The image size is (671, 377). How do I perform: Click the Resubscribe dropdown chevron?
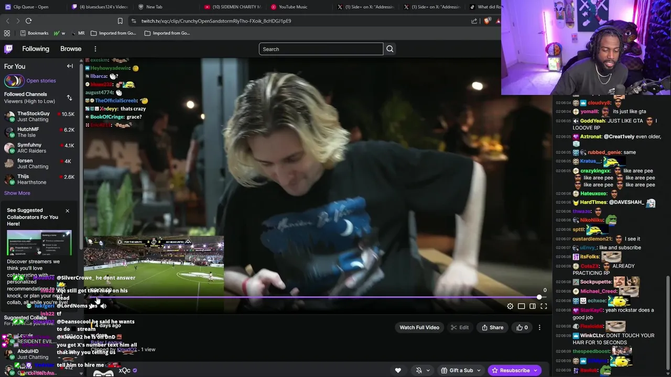[535, 370]
